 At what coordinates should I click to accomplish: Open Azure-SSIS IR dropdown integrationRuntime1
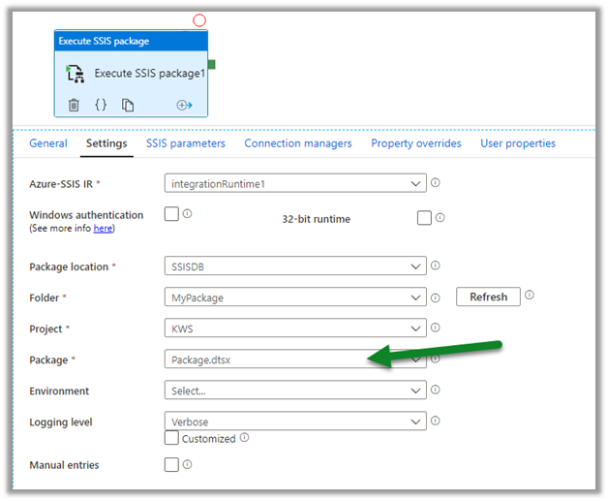pyautogui.click(x=295, y=183)
